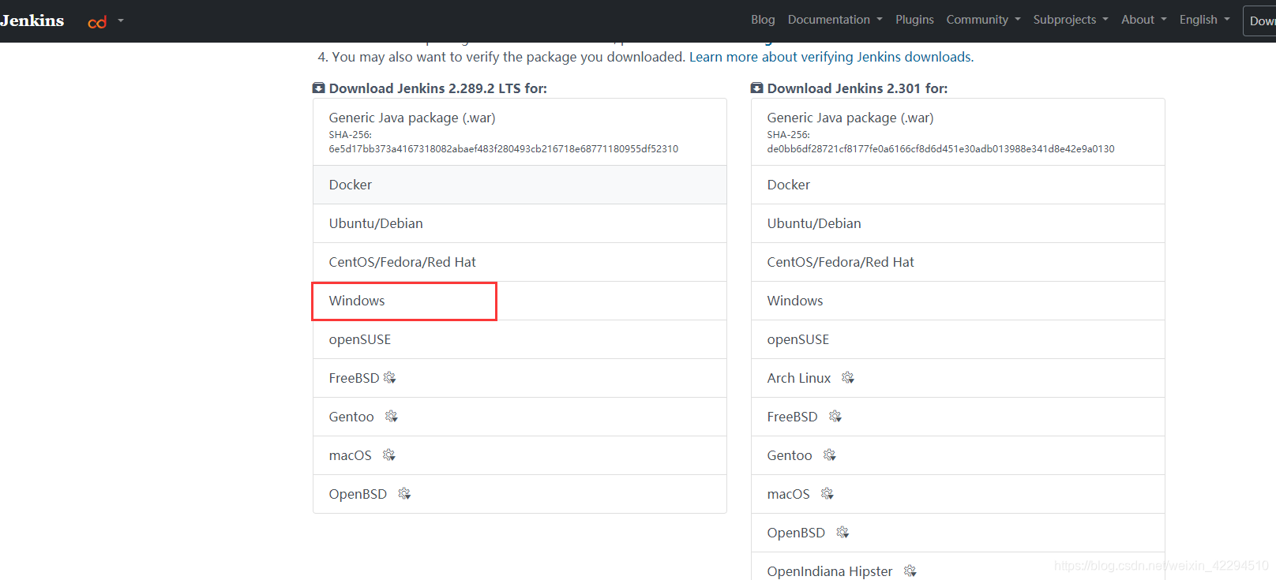The width and height of the screenshot is (1276, 580).
Task: Open FreeBSD in the 2.301 list
Action: click(x=958, y=417)
